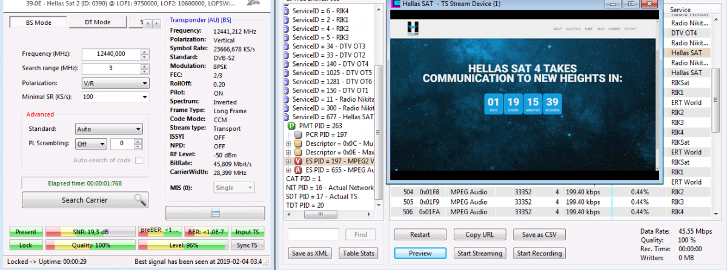Open the MIS Single dropdown
The height and width of the screenshot is (270, 727).
point(234,188)
